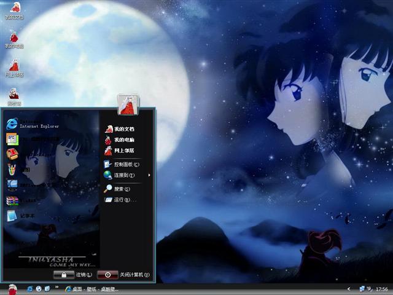The width and height of the screenshot is (393, 295).
Task: Click the input method tray icon
Action: [370, 289]
